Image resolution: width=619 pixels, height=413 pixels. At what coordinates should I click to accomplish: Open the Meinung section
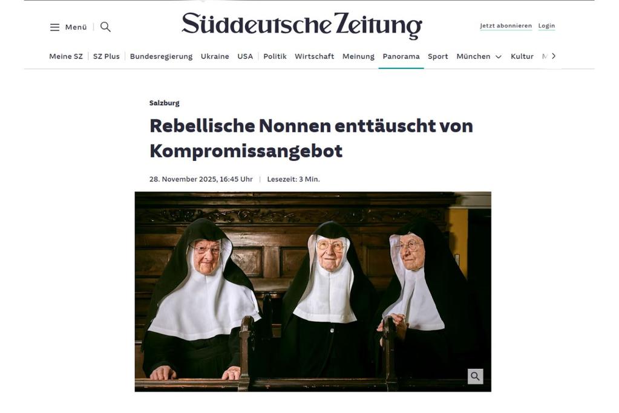[358, 56]
